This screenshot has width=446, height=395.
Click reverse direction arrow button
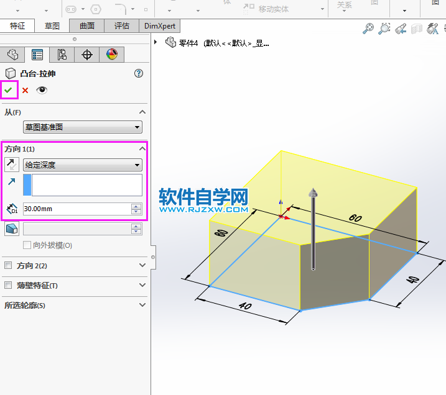click(12, 165)
